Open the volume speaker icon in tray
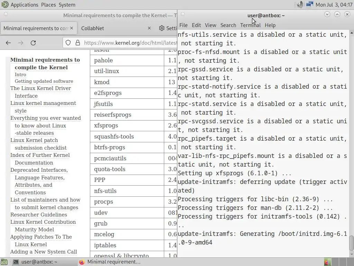The height and width of the screenshot is (266, 354). click(300, 5)
